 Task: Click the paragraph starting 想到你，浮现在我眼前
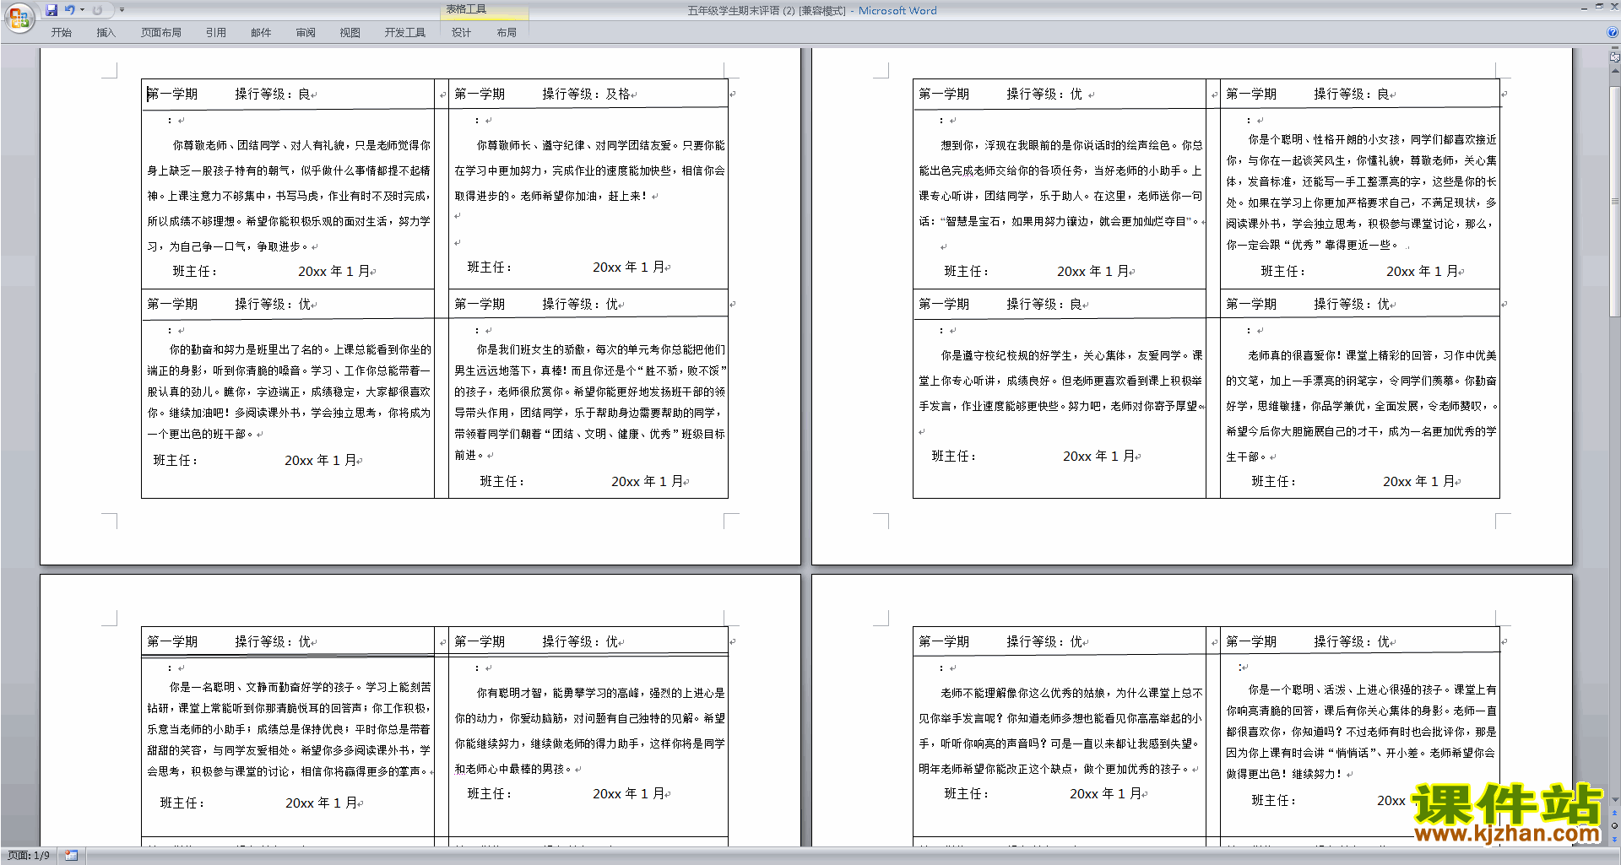click(1061, 183)
